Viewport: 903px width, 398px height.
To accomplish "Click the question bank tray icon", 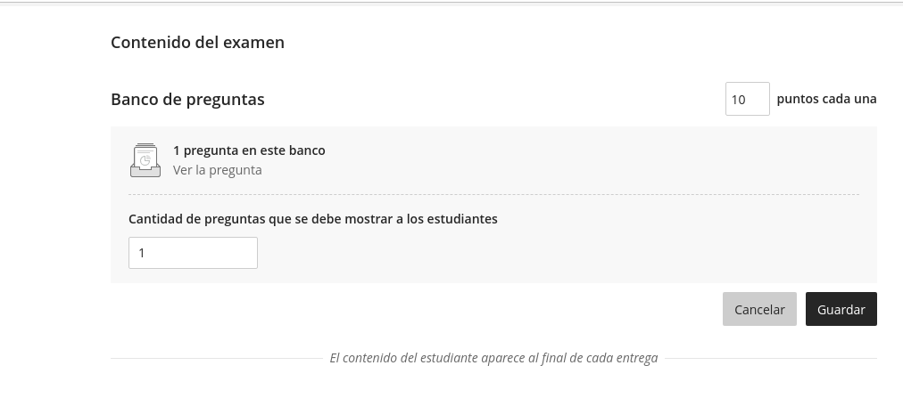I will pos(145,160).
